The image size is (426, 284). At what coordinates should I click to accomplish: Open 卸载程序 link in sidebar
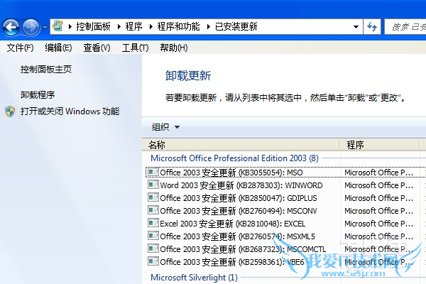[x=38, y=94]
